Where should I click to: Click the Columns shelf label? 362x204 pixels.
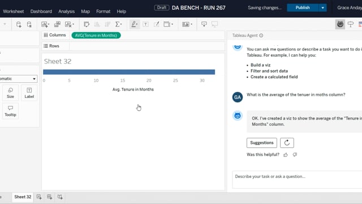click(x=55, y=35)
